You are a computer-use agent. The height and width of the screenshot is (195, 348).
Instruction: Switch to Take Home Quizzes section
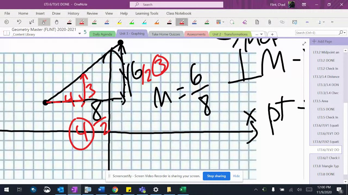pos(166,34)
